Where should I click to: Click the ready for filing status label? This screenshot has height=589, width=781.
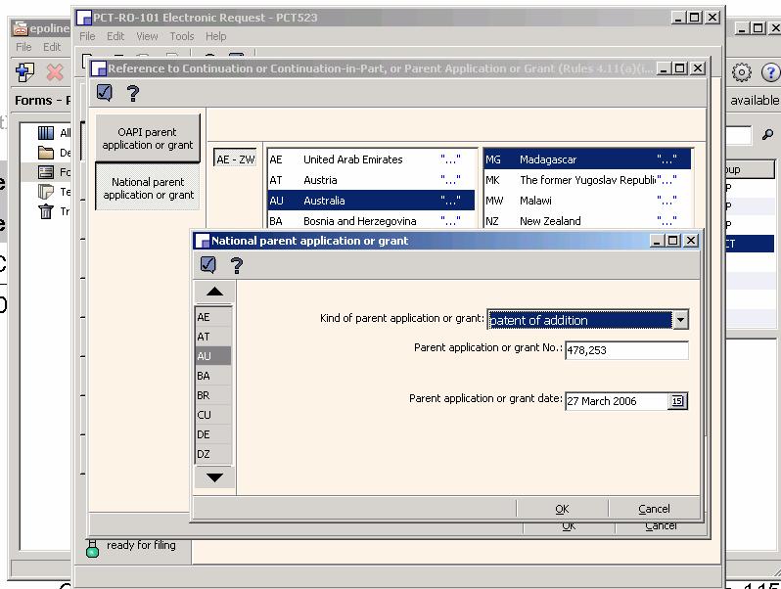[x=141, y=545]
